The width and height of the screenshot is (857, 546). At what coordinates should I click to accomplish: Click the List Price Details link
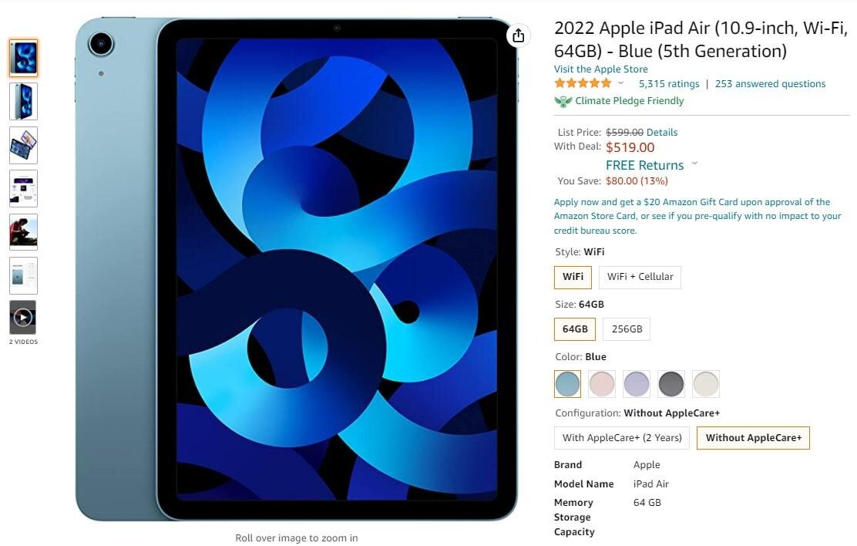click(662, 133)
